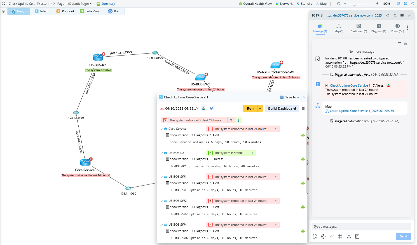The image size is (417, 245).
Task: Open the dropdown arrow next to Run
Action: pyautogui.click(x=260, y=108)
